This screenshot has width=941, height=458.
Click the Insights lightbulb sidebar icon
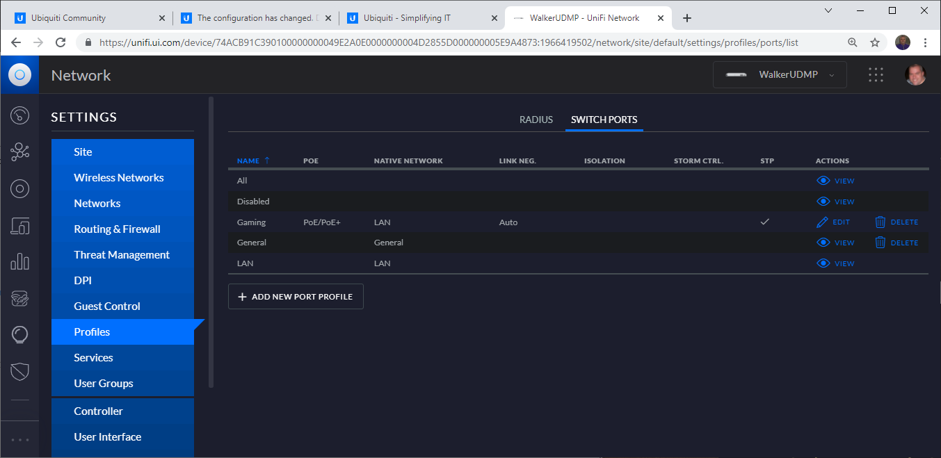(x=19, y=335)
